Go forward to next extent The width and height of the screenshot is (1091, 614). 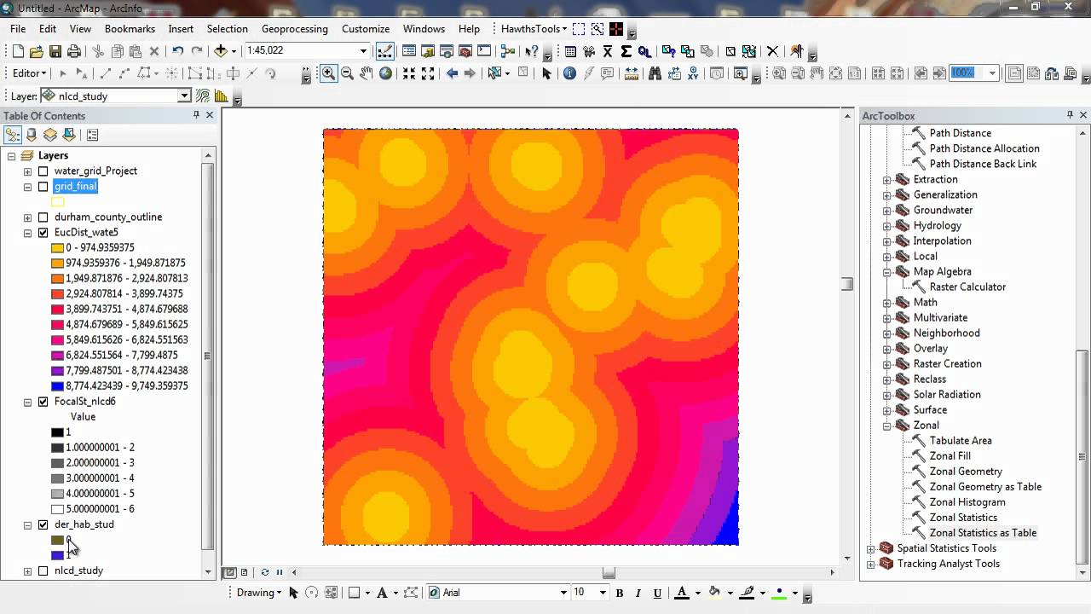(470, 73)
